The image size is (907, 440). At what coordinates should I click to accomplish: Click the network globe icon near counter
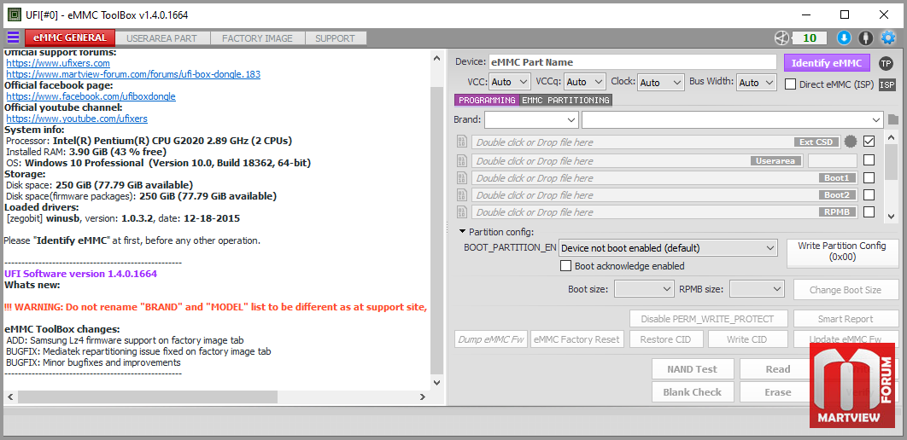781,38
